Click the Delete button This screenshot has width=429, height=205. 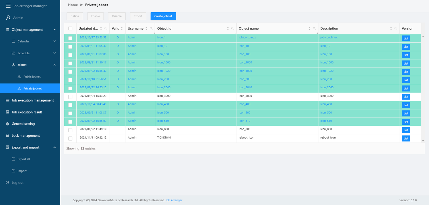pyautogui.click(x=75, y=16)
